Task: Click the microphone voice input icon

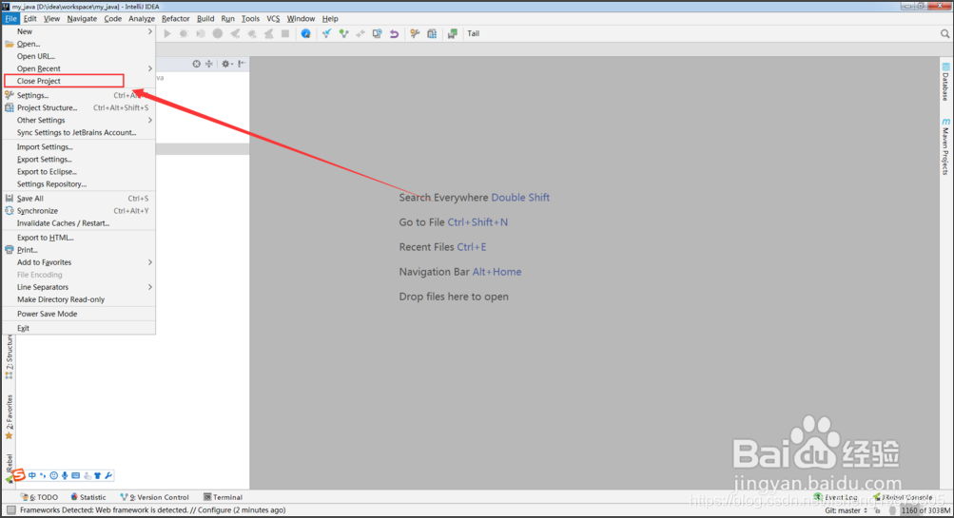Action: [65, 475]
